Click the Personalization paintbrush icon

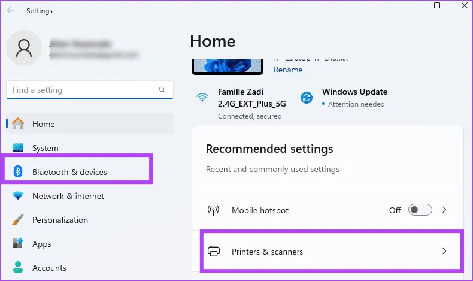[18, 220]
